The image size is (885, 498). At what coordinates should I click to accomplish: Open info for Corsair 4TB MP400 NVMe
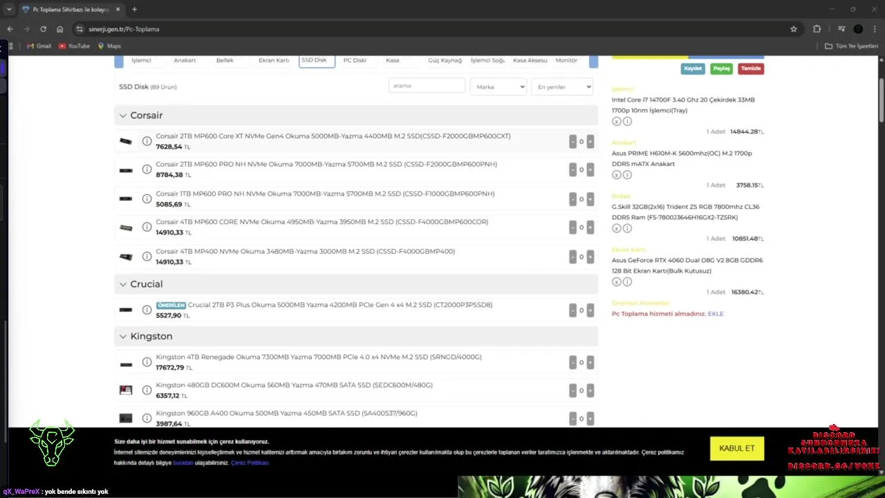point(147,257)
